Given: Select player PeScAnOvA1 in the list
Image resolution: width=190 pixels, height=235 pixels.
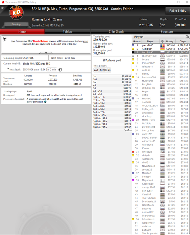Looking at the screenshot, I should point(160,63).
